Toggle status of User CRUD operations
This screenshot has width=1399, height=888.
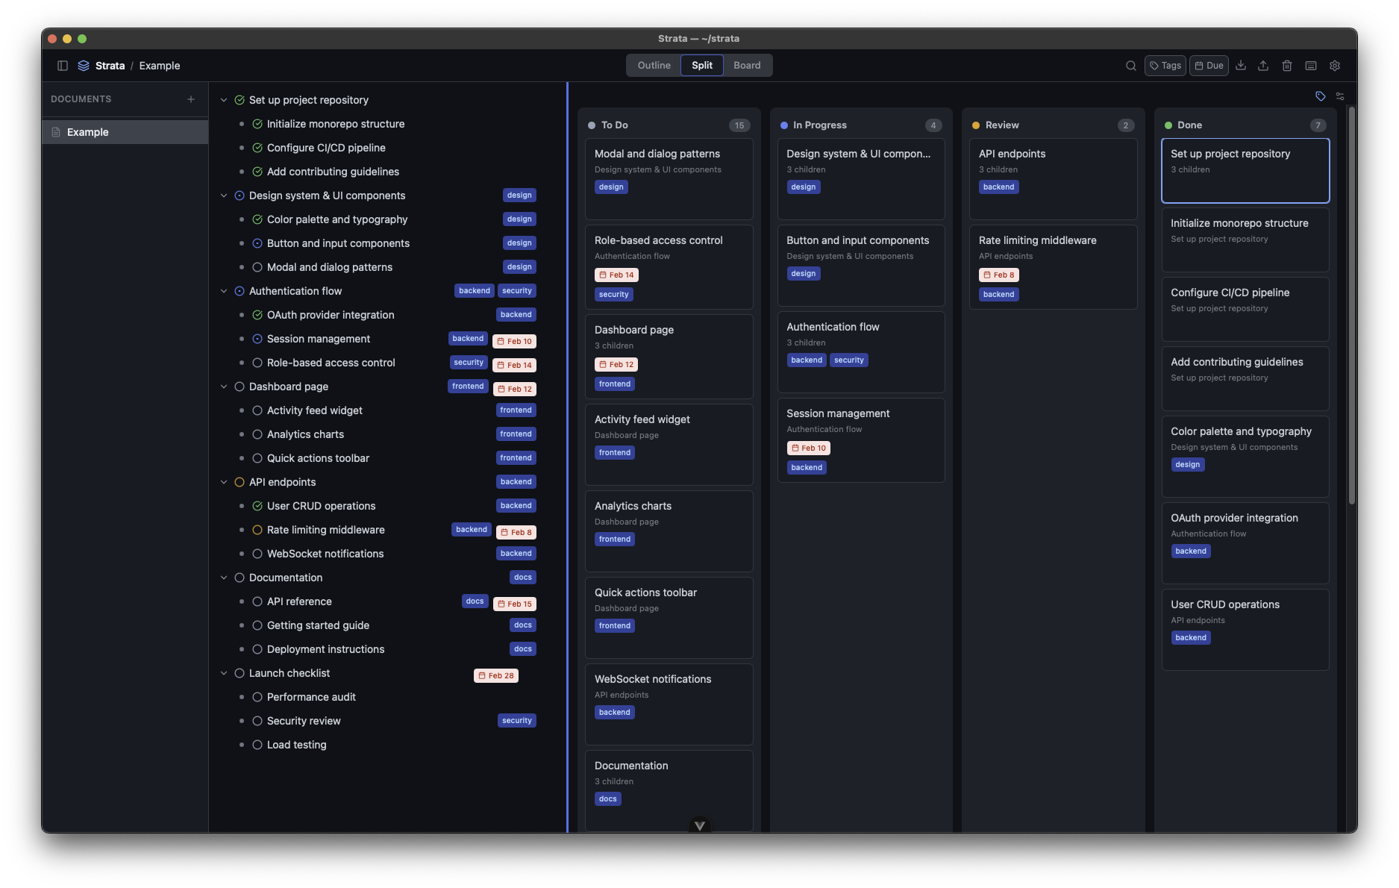coord(257,506)
